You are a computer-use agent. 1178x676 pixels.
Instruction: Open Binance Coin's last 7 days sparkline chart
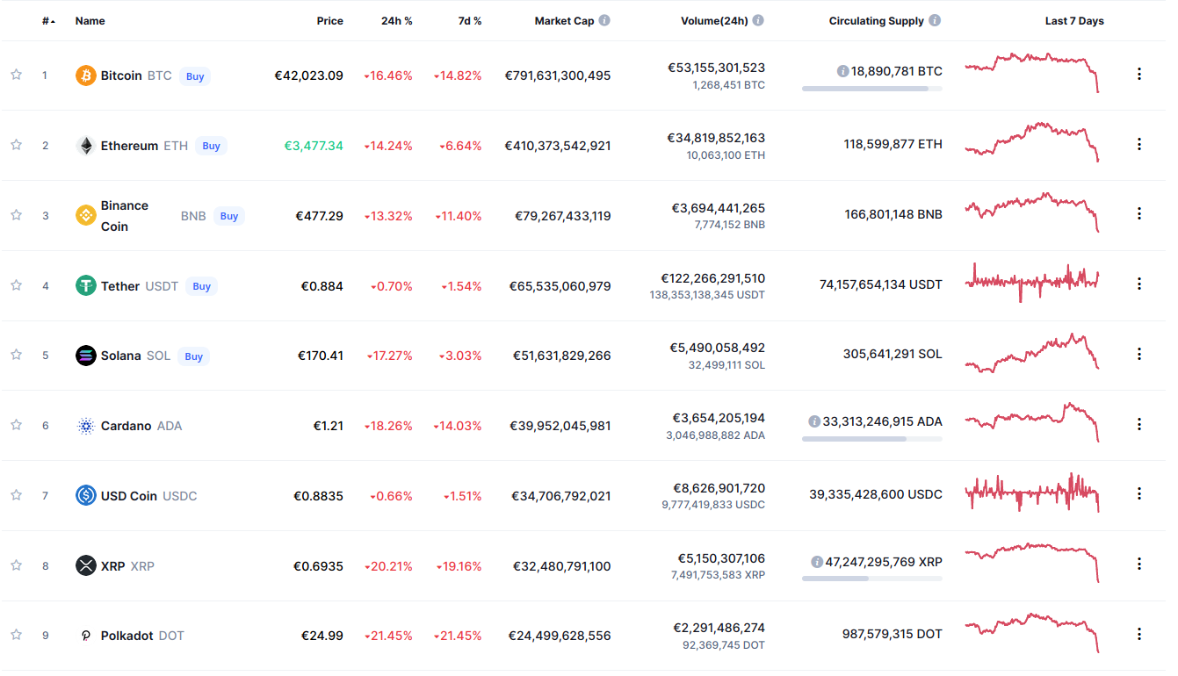pyautogui.click(x=1032, y=212)
